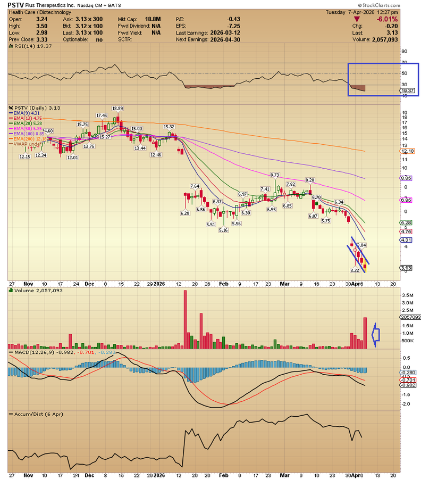This screenshot has height=479, width=421.
Task: Click the tallest January volume bar
Action: click(x=185, y=319)
